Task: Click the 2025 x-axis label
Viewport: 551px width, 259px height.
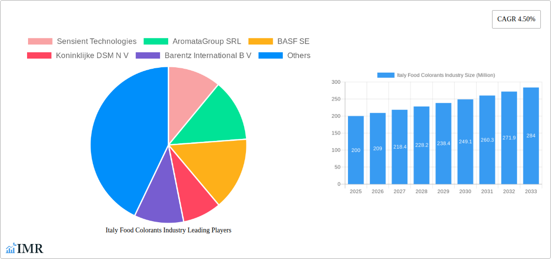Action: pos(356,191)
